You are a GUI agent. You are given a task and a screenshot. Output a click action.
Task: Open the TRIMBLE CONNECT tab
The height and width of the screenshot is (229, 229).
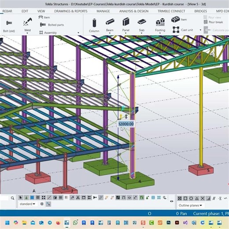click(x=171, y=11)
